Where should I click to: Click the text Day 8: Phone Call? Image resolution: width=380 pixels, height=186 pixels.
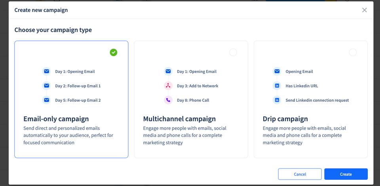pos(193,100)
